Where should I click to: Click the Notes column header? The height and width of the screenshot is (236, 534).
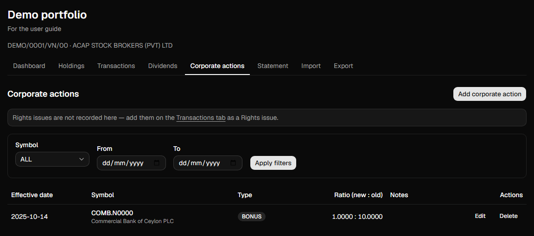(399, 195)
